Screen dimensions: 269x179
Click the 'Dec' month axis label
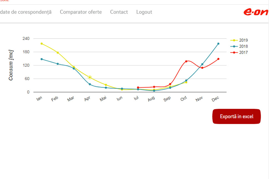click(215, 99)
